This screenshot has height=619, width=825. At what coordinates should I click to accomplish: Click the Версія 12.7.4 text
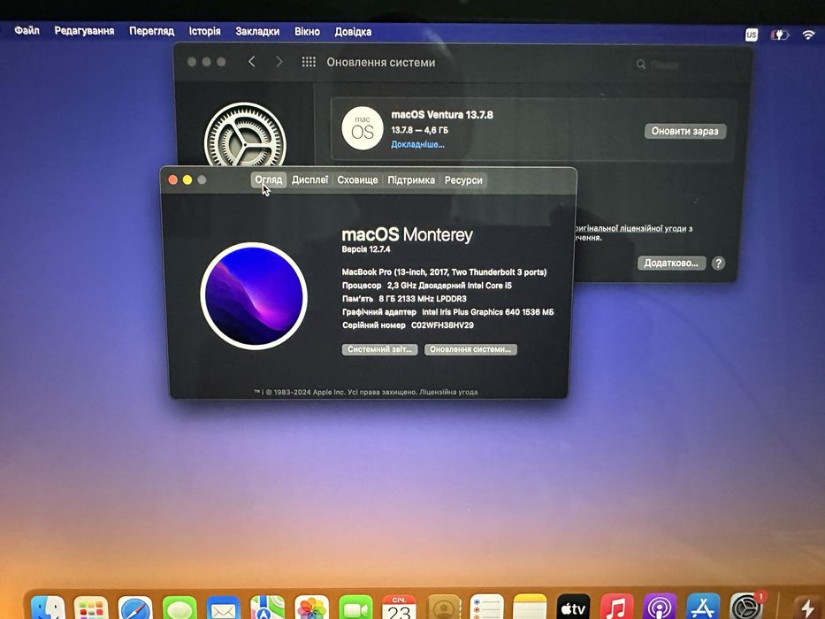click(366, 249)
